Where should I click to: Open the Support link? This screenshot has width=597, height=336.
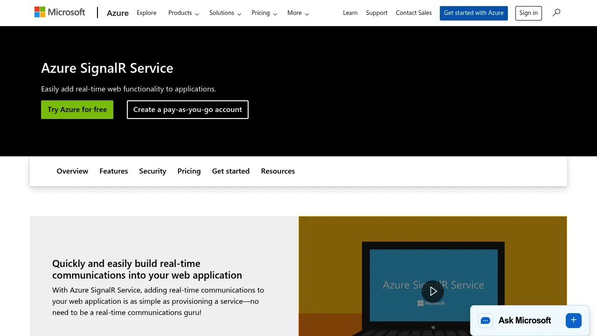[377, 13]
